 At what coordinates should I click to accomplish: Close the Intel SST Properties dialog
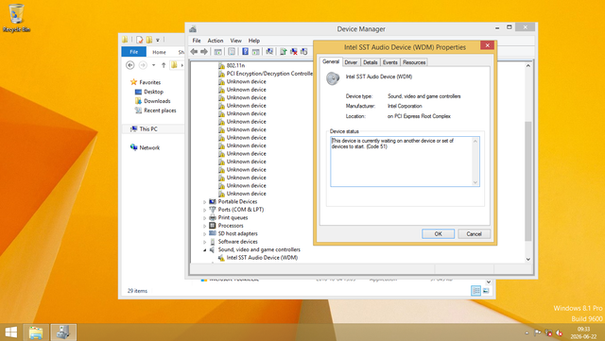(488, 45)
